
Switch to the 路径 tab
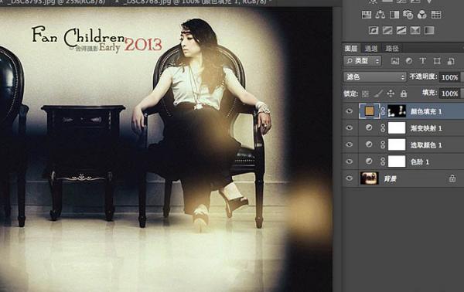click(x=391, y=49)
